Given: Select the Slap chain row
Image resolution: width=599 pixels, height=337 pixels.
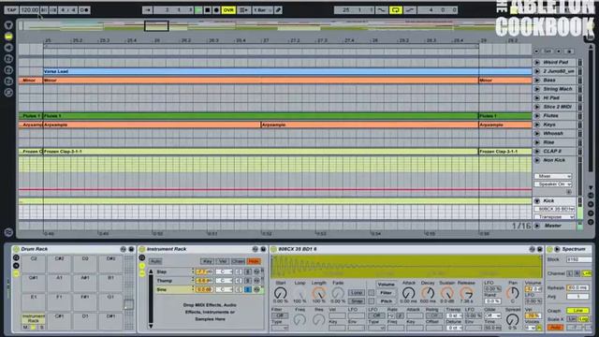Looking at the screenshot, I should coord(209,271).
